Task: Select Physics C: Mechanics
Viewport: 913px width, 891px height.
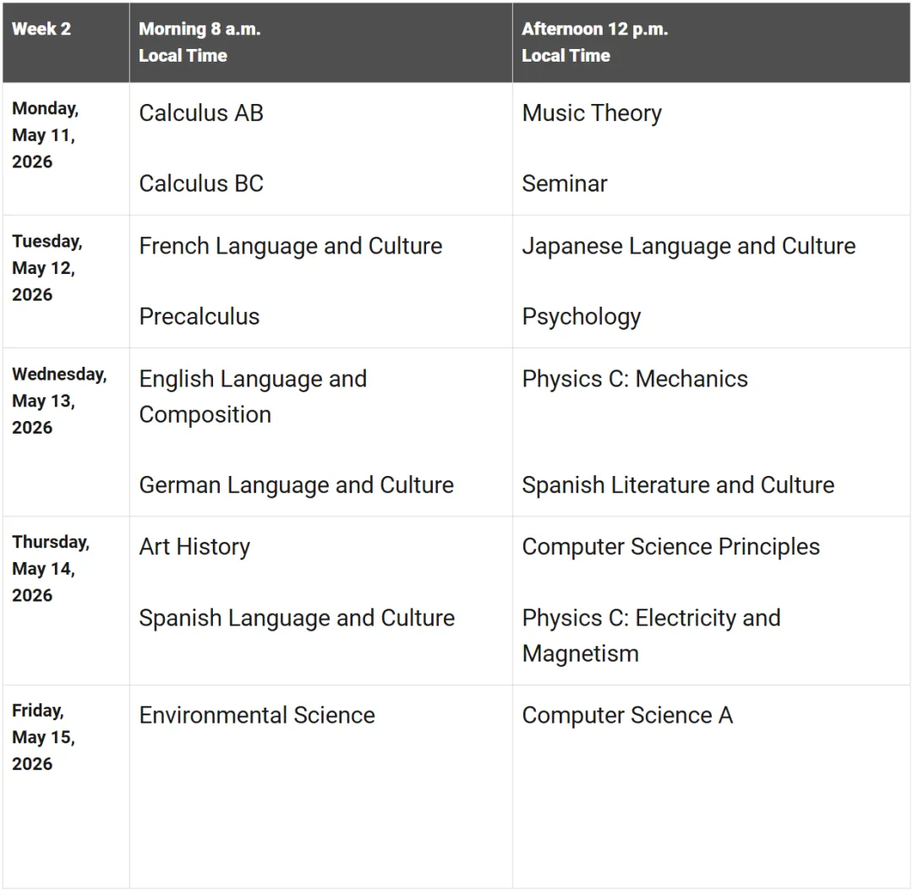Action: 635,379
